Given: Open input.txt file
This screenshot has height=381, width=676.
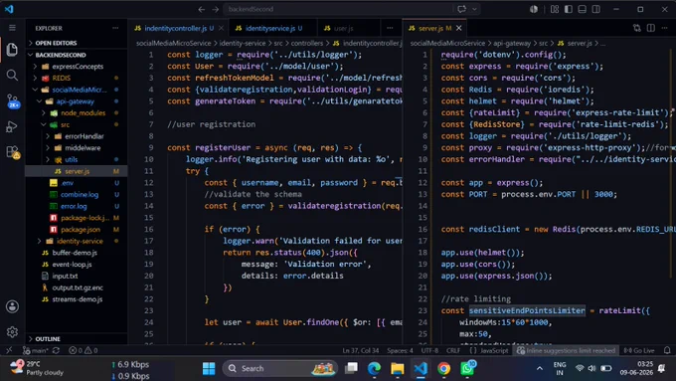Looking at the screenshot, I should 65,277.
